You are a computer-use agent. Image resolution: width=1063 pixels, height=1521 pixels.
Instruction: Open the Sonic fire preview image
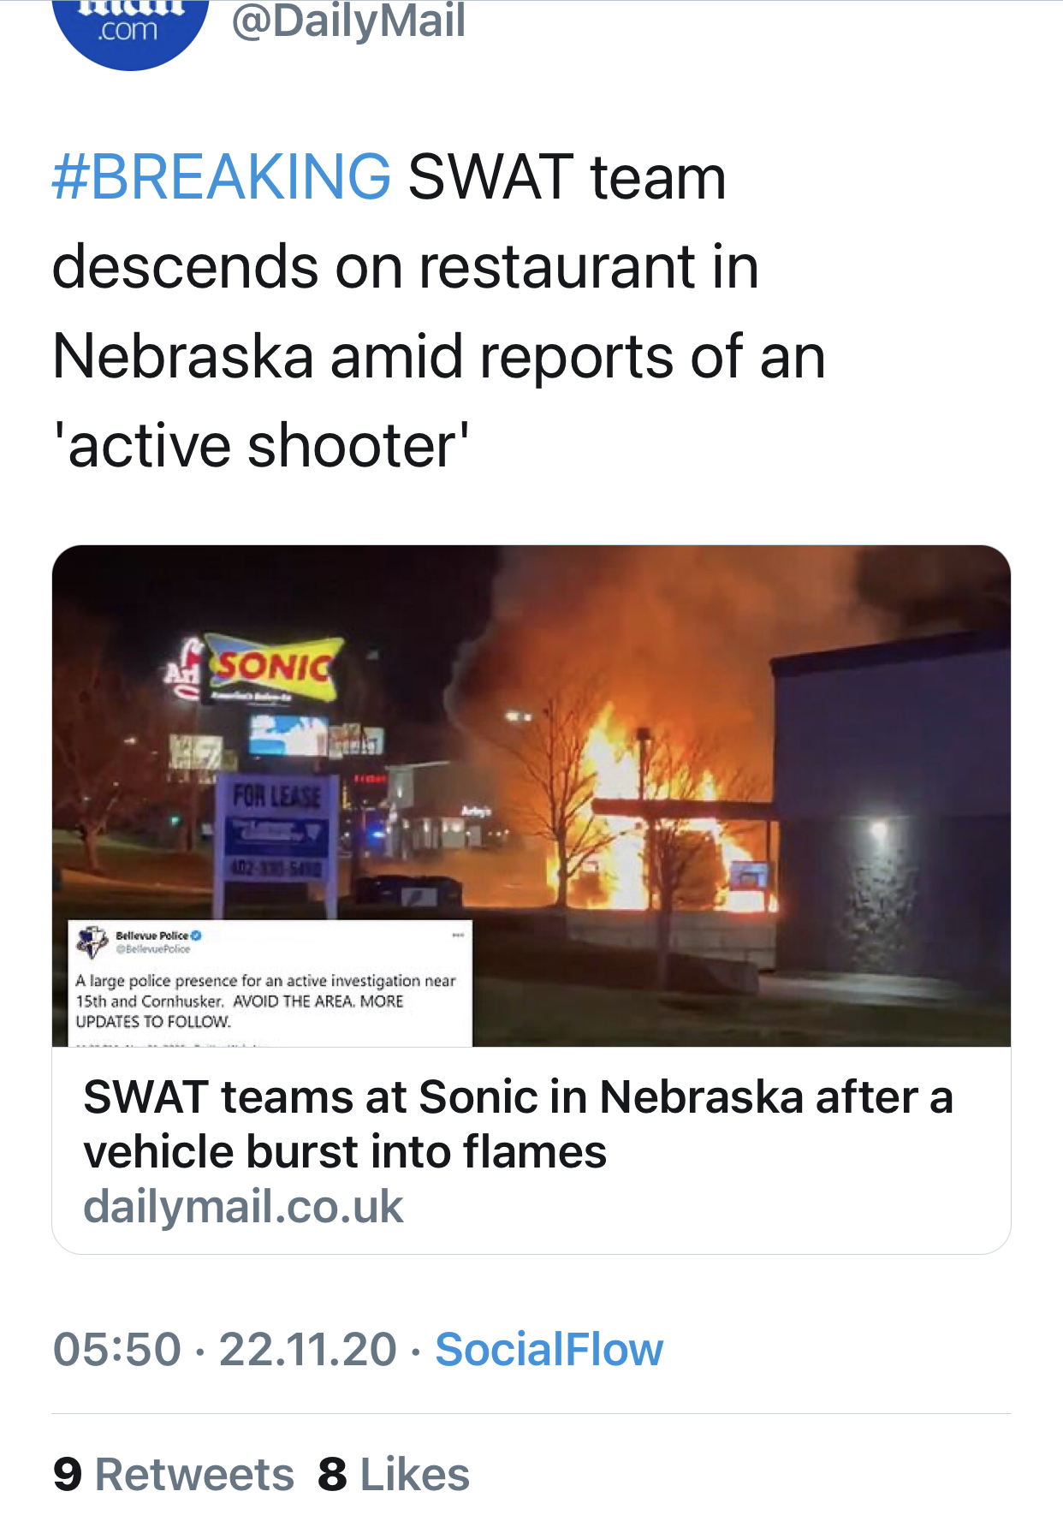[531, 796]
